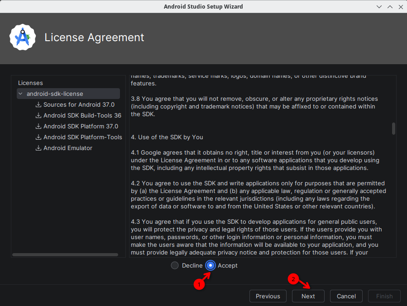The width and height of the screenshot is (407, 306).
Task: Click download icon beside Sources for Android 37.0
Action: tap(38, 104)
